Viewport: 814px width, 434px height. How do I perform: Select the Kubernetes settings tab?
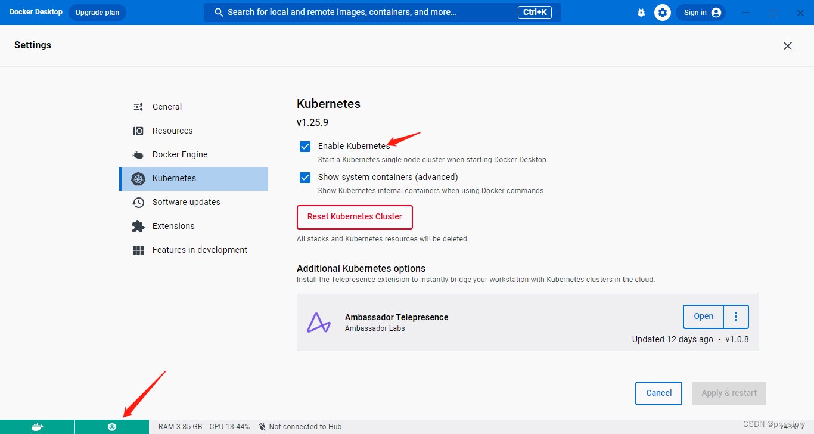[194, 178]
